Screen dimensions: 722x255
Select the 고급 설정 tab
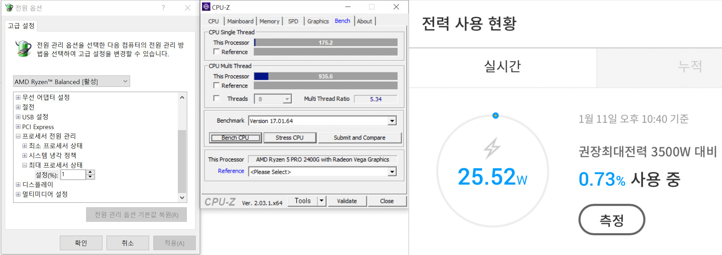21,26
